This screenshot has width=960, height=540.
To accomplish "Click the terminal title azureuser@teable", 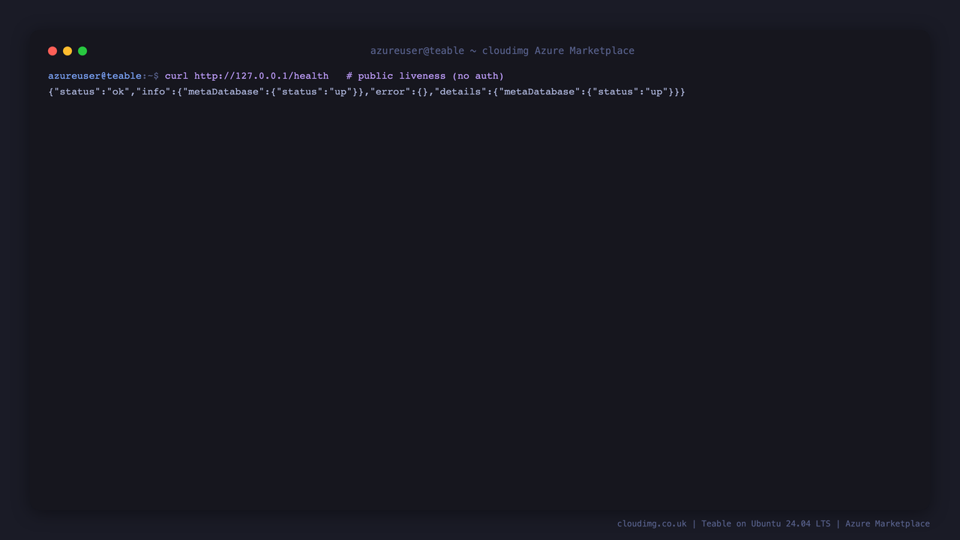I will 417,51.
